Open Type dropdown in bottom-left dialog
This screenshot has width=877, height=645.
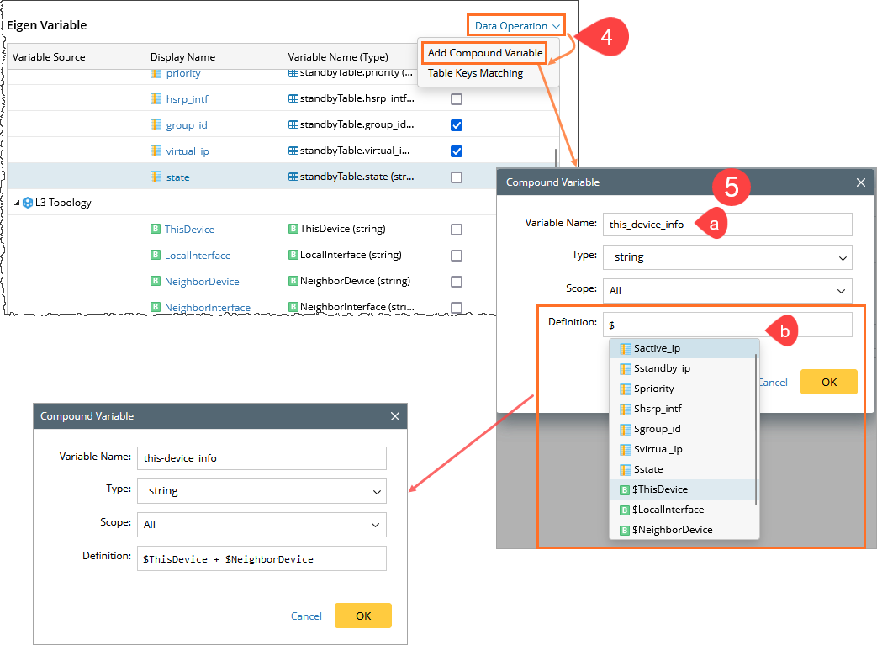[262, 491]
